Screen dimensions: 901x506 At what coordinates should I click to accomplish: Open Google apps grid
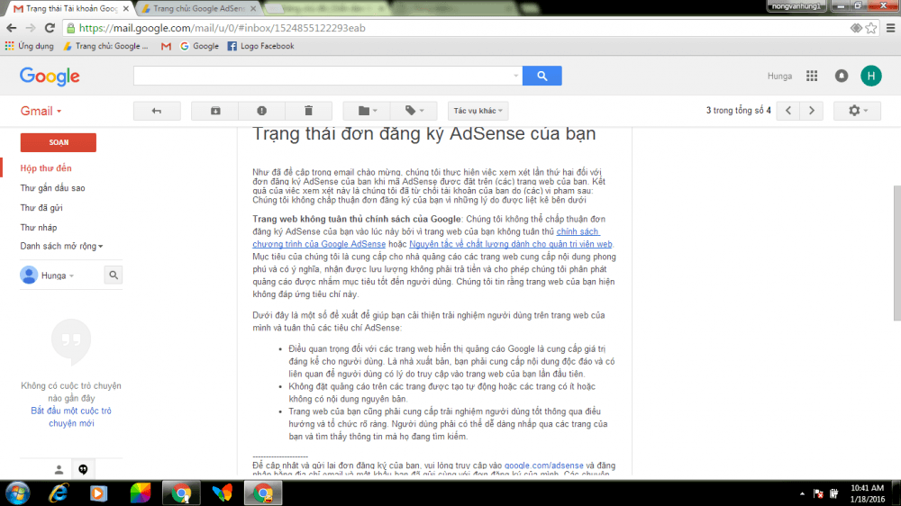812,76
